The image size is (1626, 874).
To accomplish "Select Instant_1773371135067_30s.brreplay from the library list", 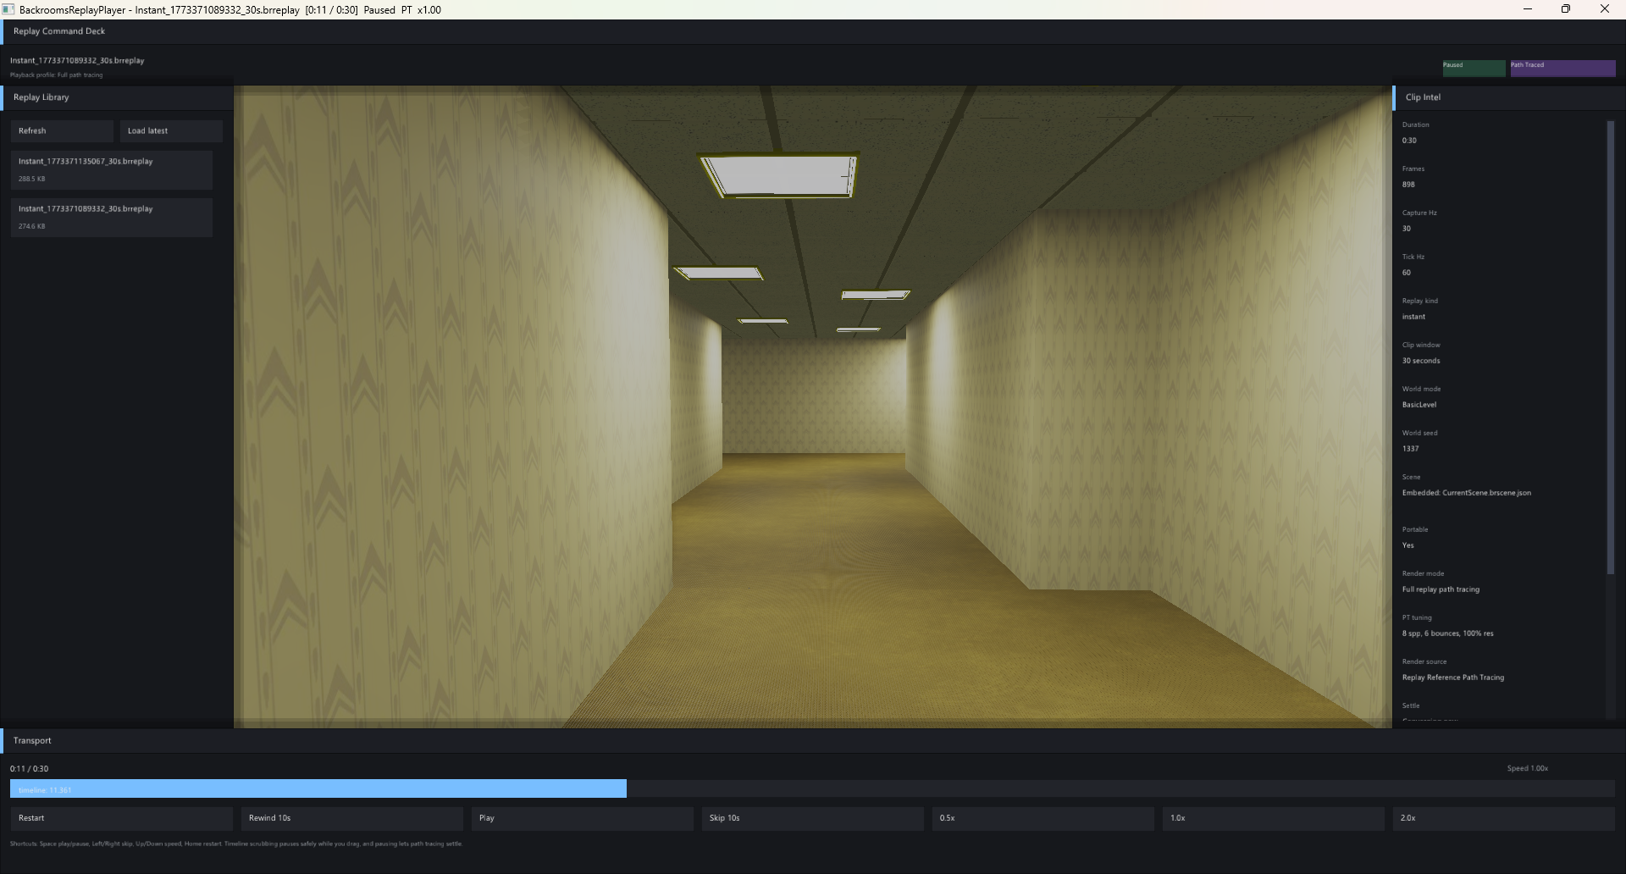I will (111, 169).
